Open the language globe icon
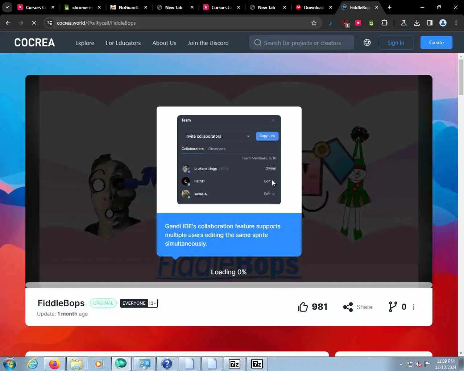 coord(367,42)
